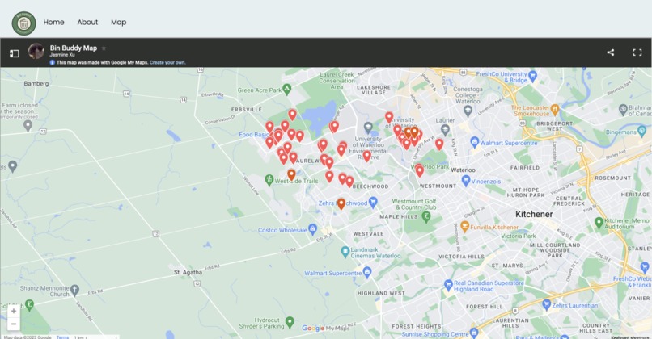View the map in fullscreen

pos(637,52)
